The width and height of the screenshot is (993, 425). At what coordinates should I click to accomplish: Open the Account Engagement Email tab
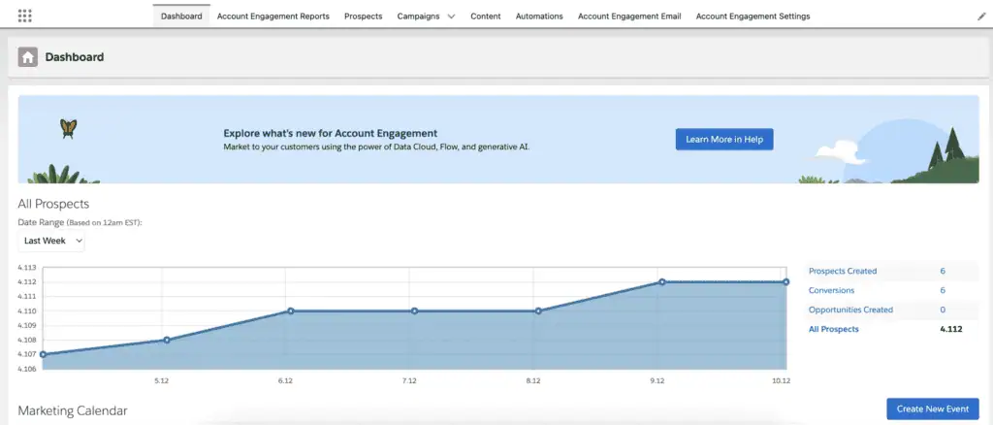(x=629, y=16)
